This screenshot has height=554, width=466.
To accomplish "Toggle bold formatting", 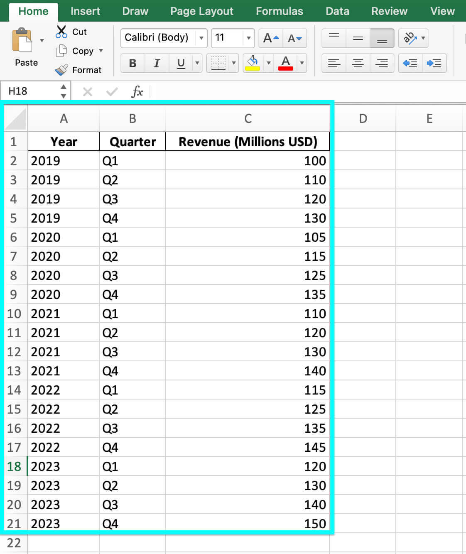I will 132,63.
